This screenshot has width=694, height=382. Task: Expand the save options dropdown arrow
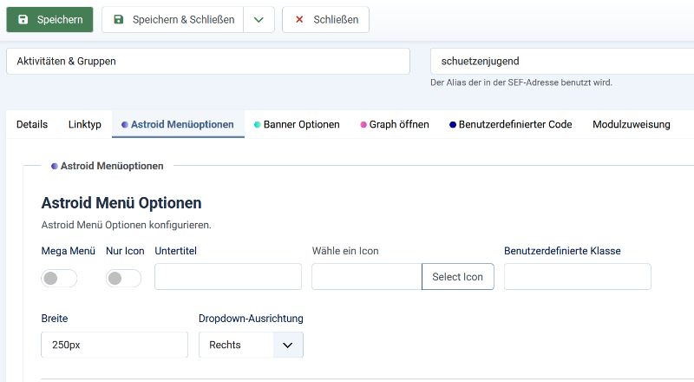[259, 19]
